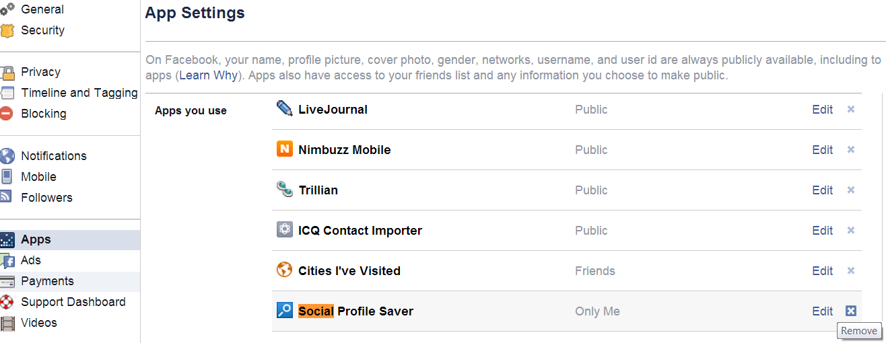Remove the Trillian app with X
886x343 pixels.
(851, 190)
